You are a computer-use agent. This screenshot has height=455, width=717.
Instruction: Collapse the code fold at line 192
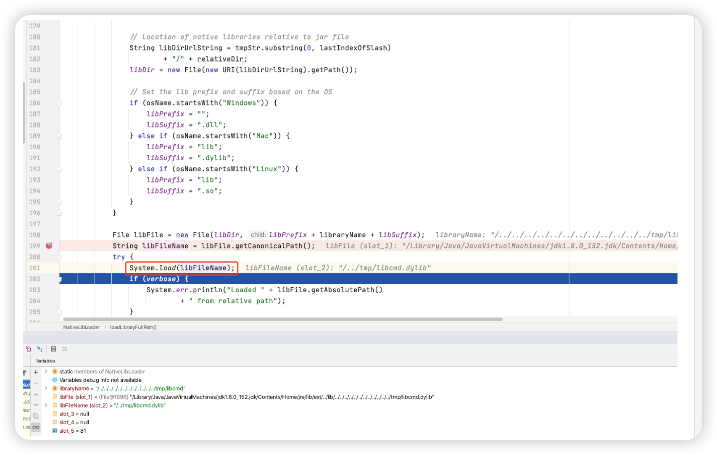(x=59, y=169)
